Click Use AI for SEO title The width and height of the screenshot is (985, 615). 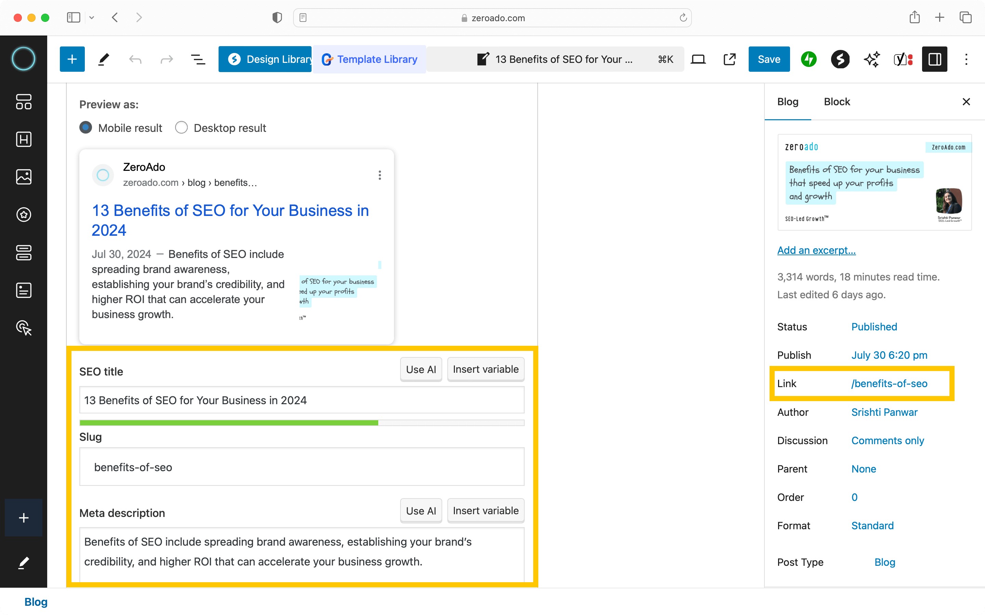(x=421, y=369)
